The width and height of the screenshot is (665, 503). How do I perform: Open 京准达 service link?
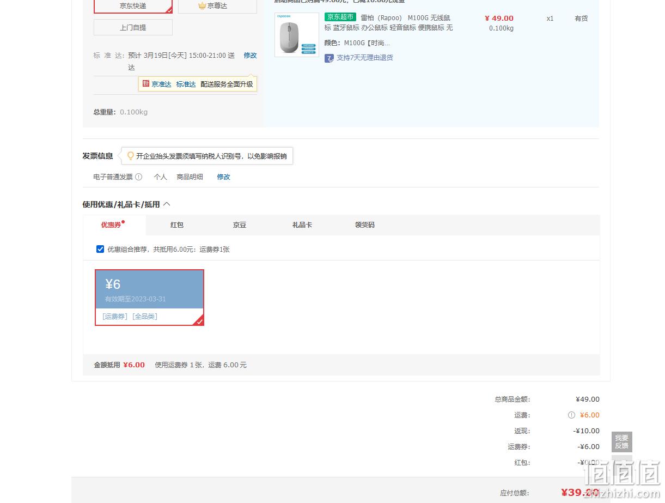tap(161, 84)
